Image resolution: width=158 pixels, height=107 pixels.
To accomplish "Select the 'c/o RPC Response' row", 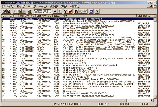I will click(x=77, y=86).
